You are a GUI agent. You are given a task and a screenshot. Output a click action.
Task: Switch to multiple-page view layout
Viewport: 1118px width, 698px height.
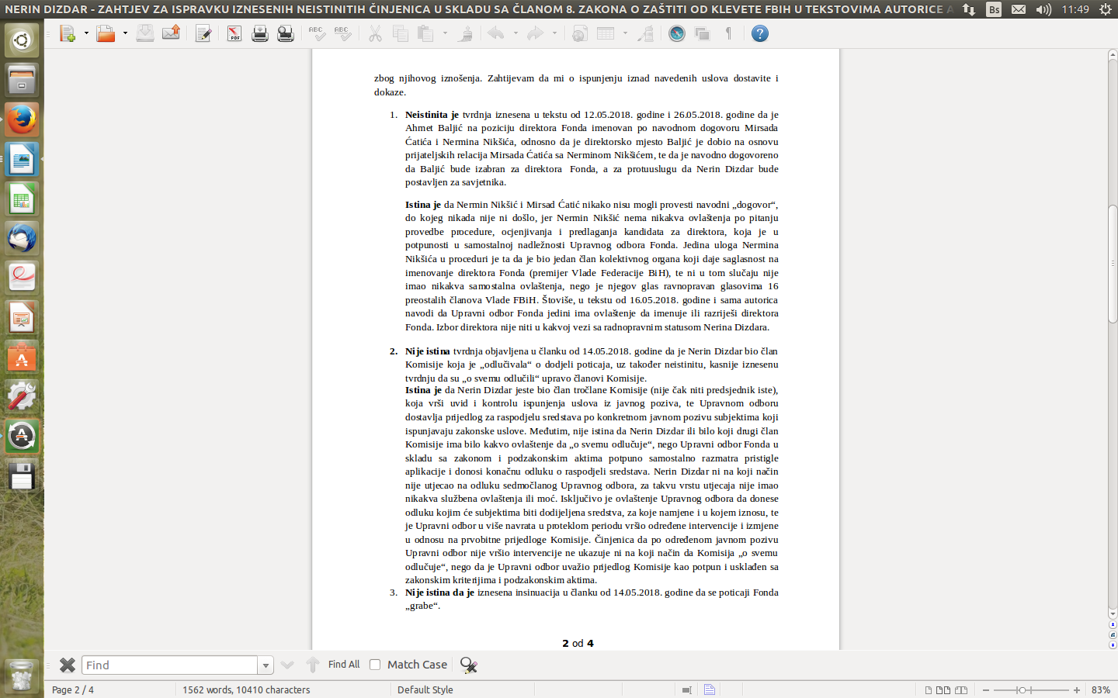point(943,689)
